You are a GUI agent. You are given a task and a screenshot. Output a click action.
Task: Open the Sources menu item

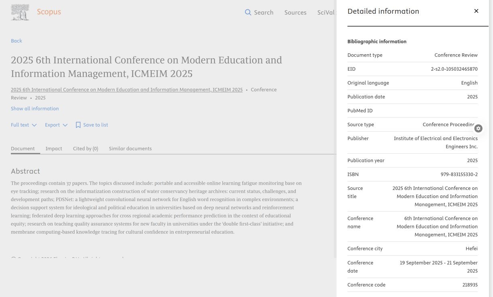pos(295,12)
